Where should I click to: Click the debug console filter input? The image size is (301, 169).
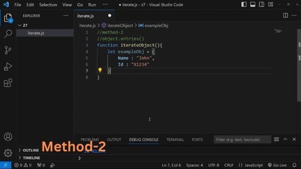242,139
